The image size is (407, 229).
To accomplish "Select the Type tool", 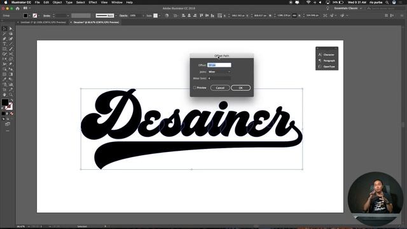I will tap(4, 44).
